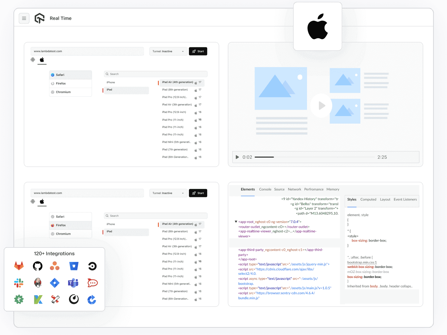Open the Tunnel: Inactive dropdown in the lower panel
The image size is (447, 335).
(168, 193)
